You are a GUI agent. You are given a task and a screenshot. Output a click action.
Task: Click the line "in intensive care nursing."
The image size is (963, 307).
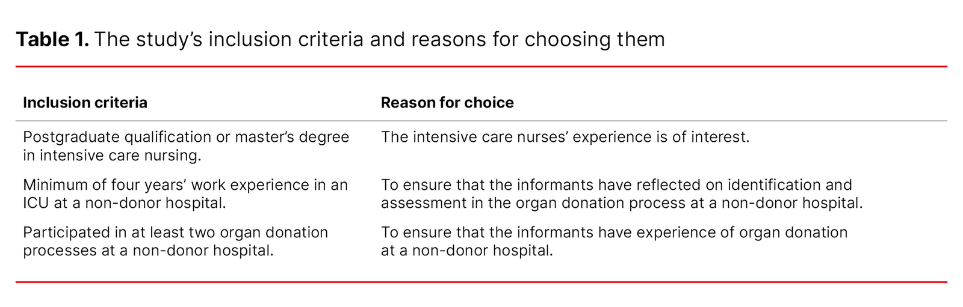click(112, 155)
